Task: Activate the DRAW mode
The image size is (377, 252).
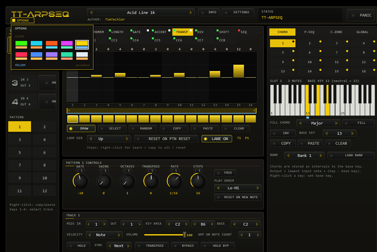Action: click(x=81, y=128)
